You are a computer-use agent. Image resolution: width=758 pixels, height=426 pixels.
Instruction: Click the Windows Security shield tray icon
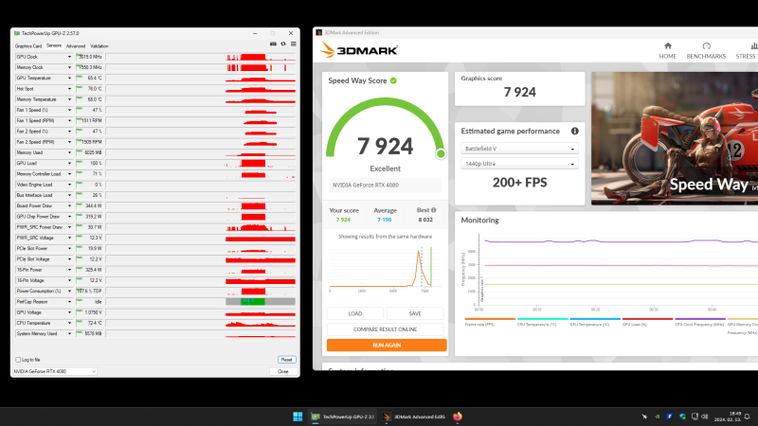tap(682, 417)
